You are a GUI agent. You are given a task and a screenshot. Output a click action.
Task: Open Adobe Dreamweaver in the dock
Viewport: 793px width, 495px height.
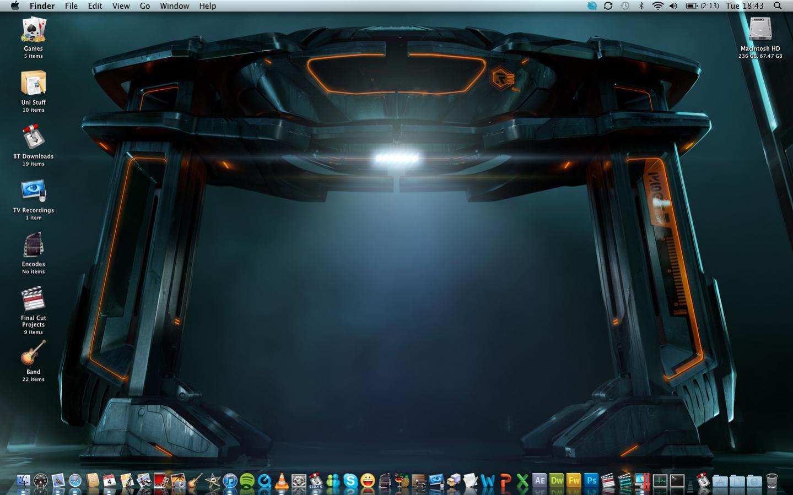pos(557,481)
